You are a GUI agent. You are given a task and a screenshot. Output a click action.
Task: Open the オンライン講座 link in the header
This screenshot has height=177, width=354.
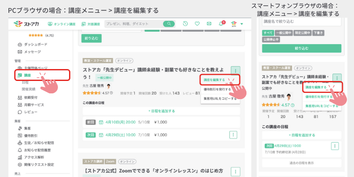tap(62, 24)
